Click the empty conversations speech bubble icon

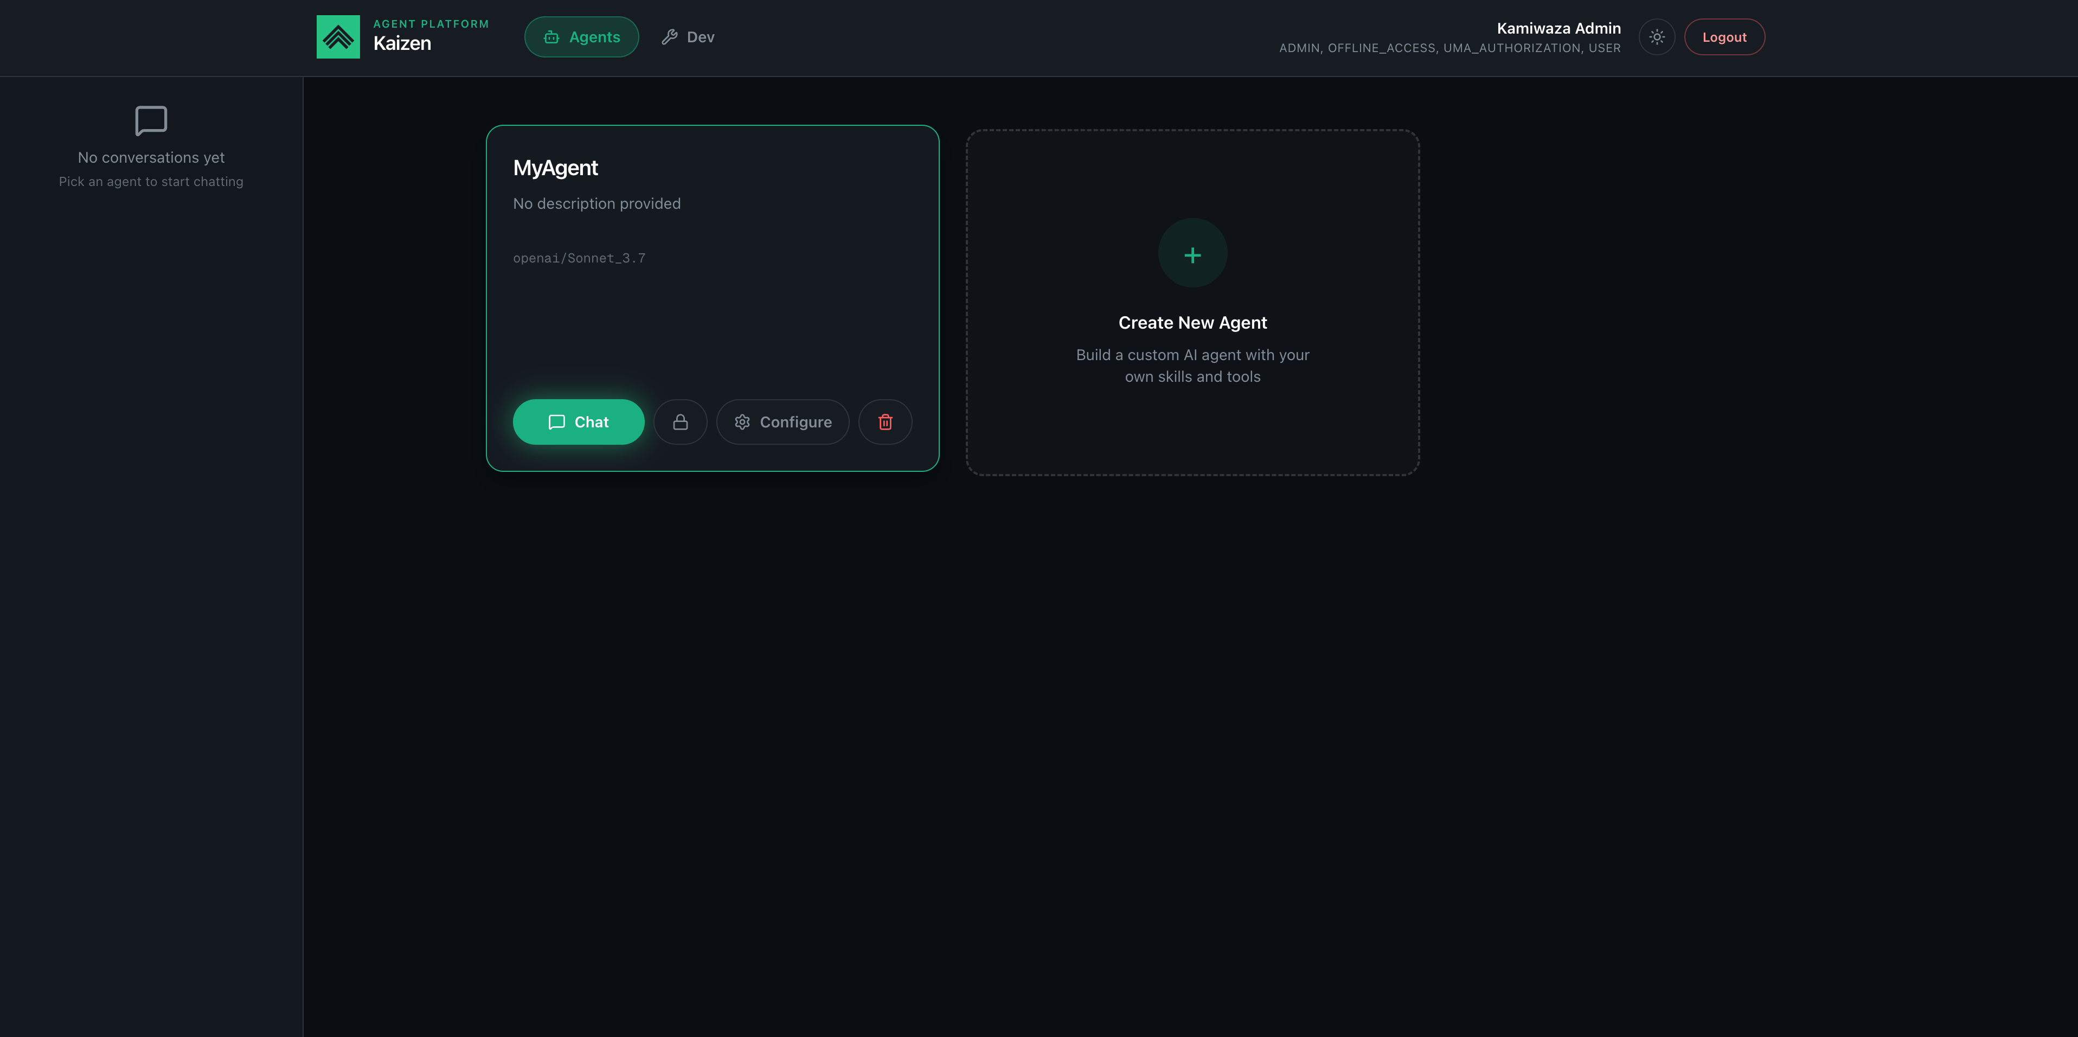pos(151,121)
